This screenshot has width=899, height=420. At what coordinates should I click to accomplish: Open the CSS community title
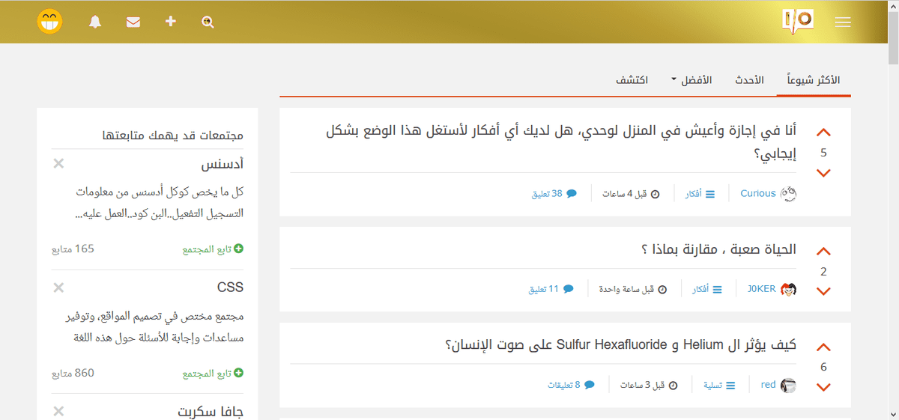coord(230,287)
